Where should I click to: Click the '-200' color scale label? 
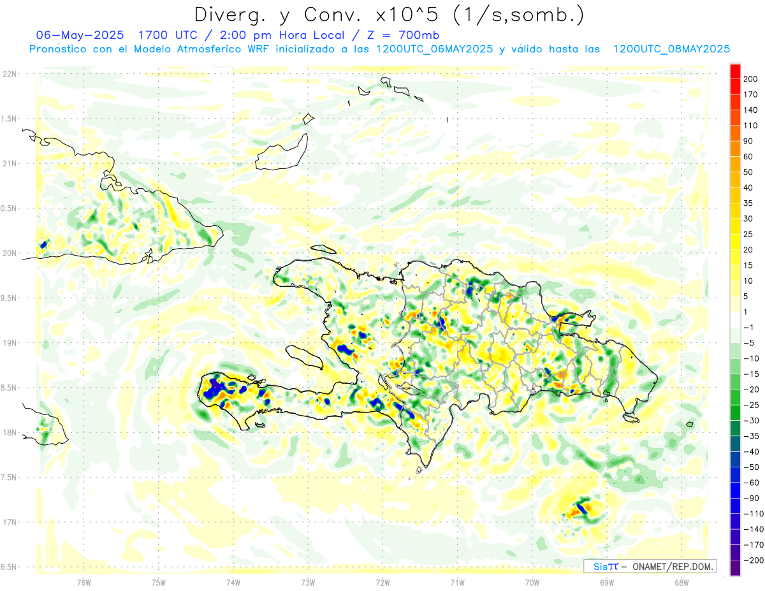click(753, 560)
